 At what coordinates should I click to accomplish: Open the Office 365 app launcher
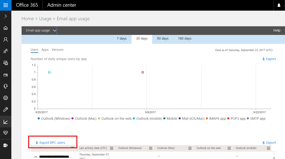coord(6,5)
